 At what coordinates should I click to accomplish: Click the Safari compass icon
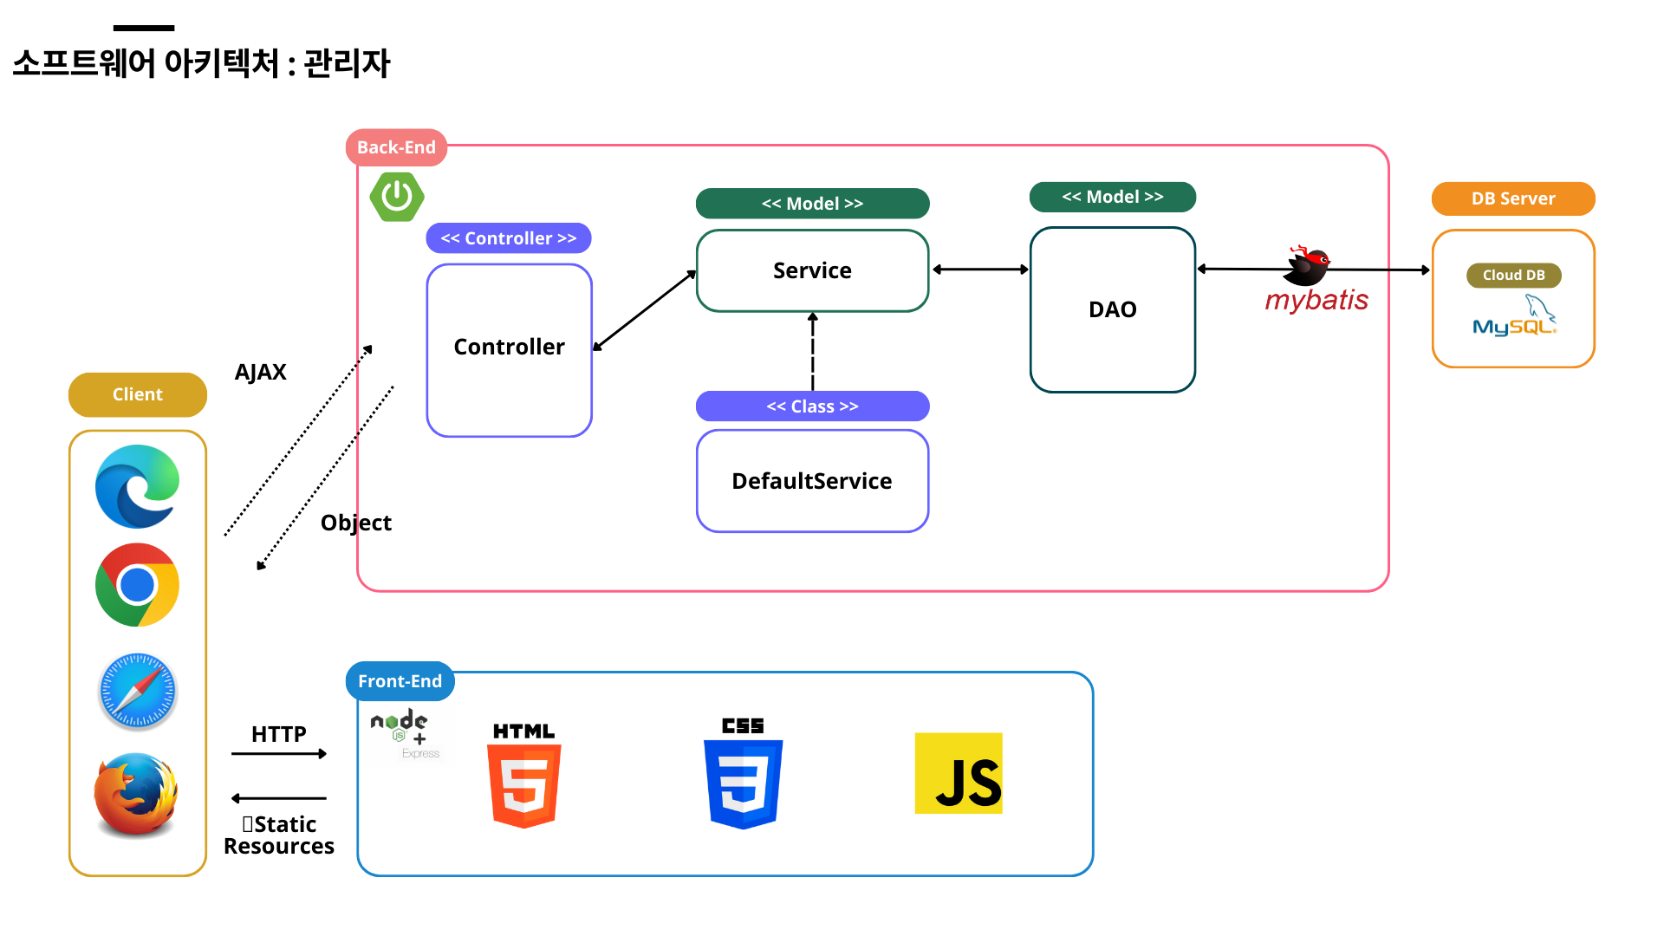(x=137, y=692)
